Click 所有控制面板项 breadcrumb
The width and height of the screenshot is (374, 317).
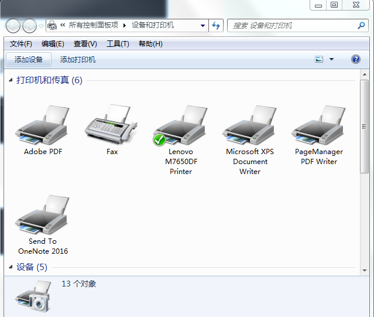(x=94, y=25)
